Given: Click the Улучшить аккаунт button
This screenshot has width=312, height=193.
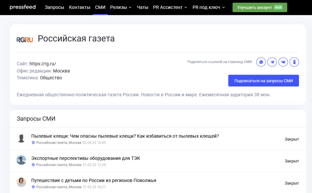Looking at the screenshot, I should 260,7.
